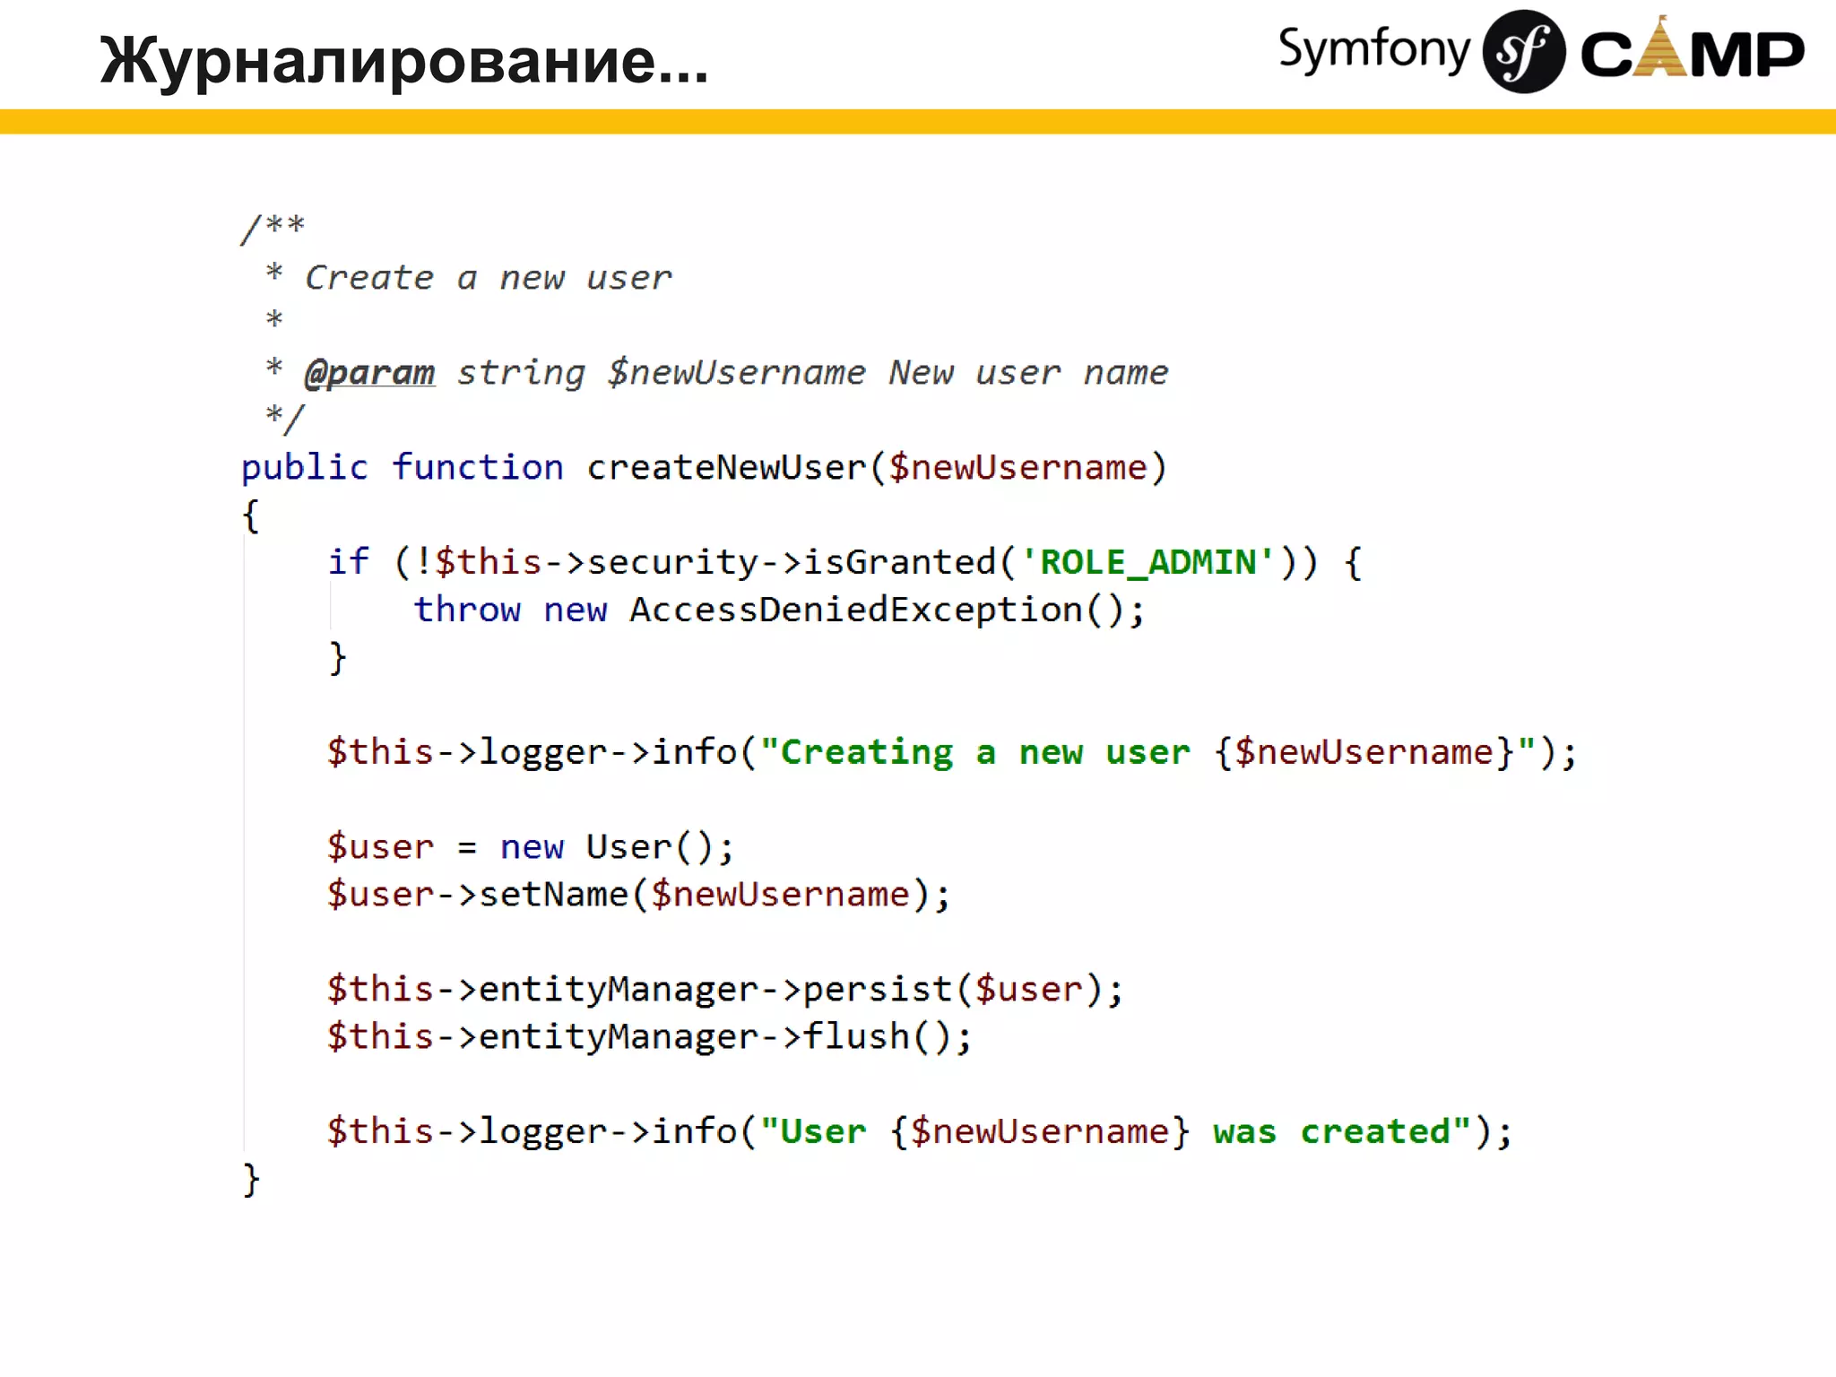The width and height of the screenshot is (1836, 1377).
Task: Click 'flush()' method call
Action: 878,1037
